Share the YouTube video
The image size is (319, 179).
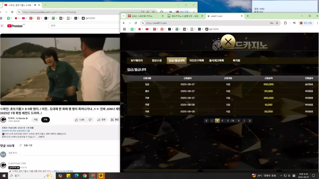pos(101,120)
